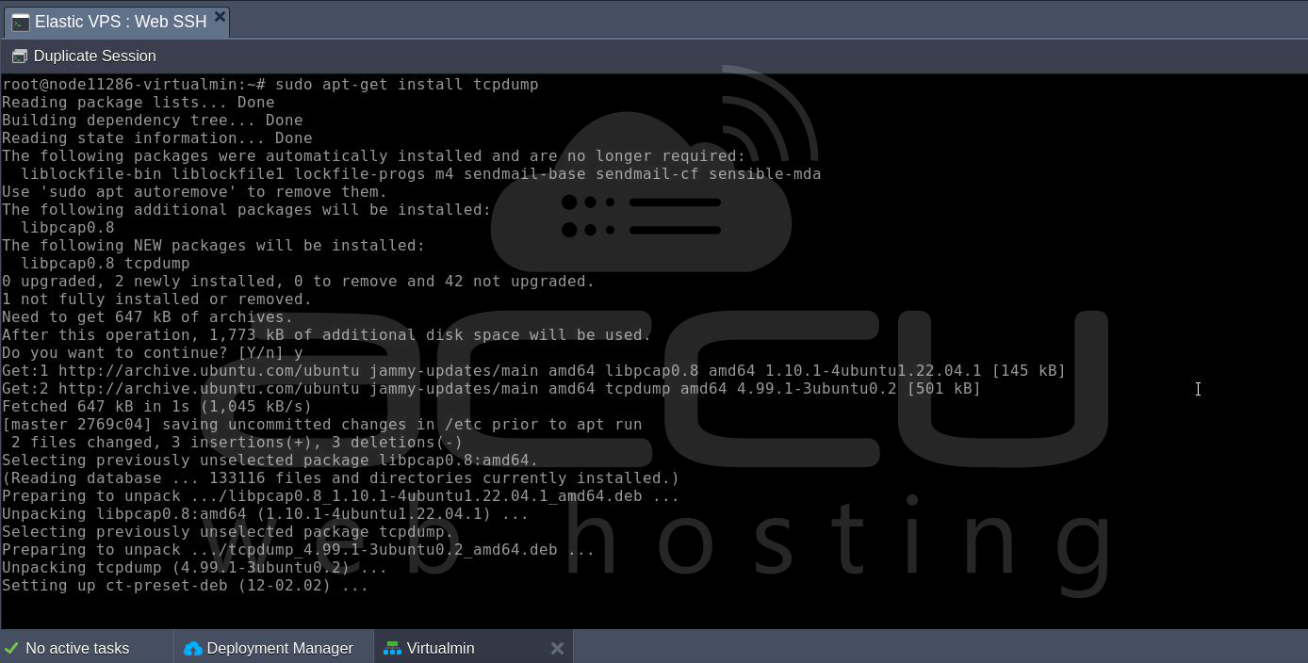Click the Get:1 archive.ubuntu.com libpcap0.8 line
The image size is (1308, 663).
[x=534, y=371]
